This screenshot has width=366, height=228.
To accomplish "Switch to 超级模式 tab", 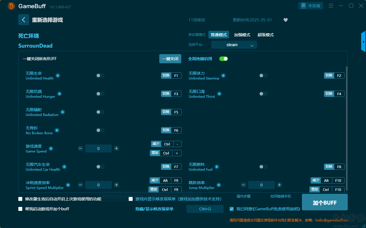I will (x=266, y=35).
